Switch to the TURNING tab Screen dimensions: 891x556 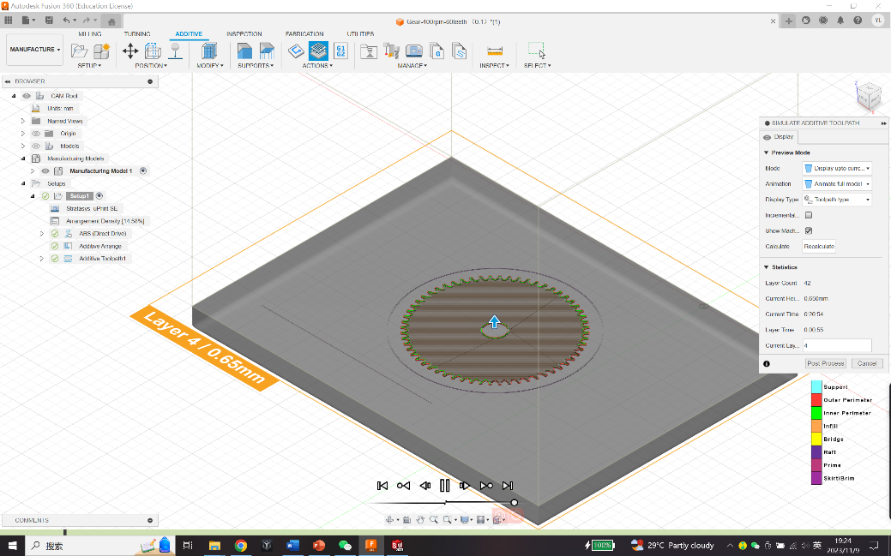(137, 34)
